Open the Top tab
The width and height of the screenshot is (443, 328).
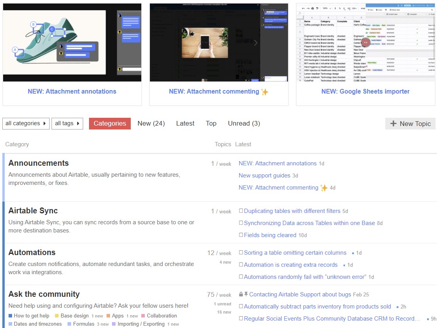coord(211,124)
